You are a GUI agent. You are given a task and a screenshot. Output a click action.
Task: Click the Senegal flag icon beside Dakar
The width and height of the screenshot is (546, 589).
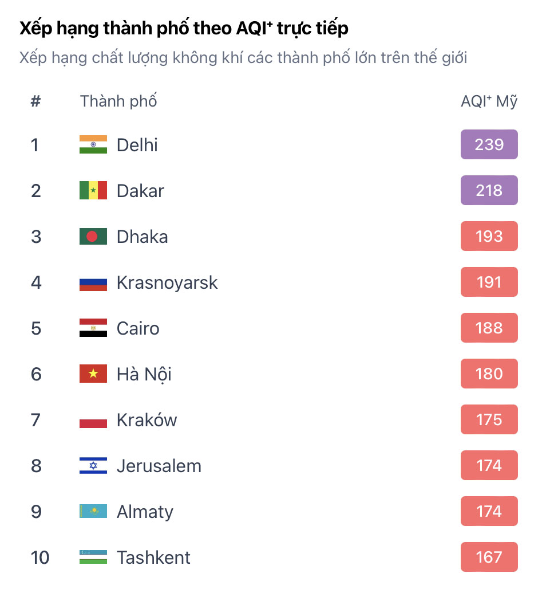click(93, 190)
